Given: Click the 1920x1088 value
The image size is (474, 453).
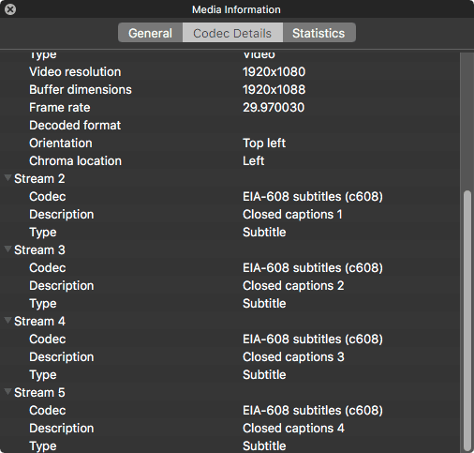Looking at the screenshot, I should point(274,90).
